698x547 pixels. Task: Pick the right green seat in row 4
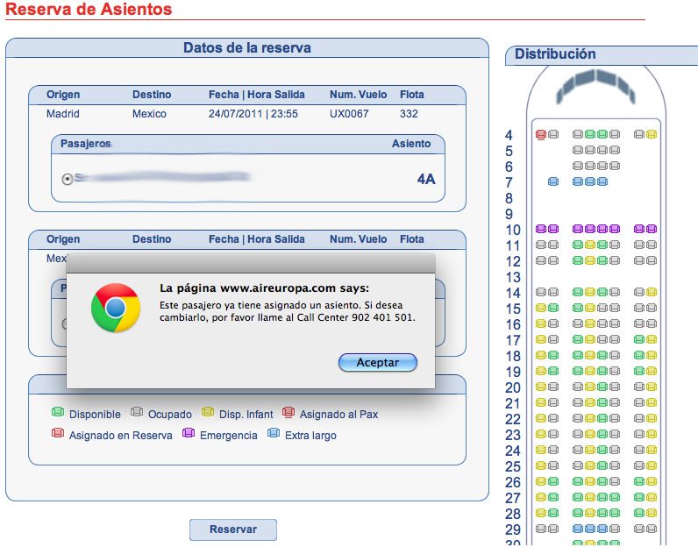coord(602,134)
